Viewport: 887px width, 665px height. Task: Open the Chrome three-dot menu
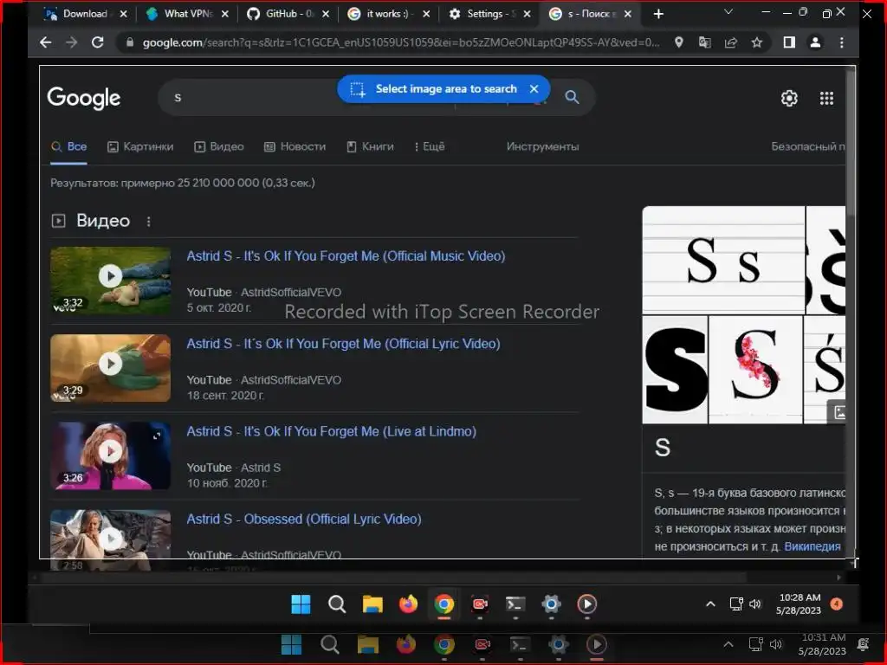(x=842, y=42)
